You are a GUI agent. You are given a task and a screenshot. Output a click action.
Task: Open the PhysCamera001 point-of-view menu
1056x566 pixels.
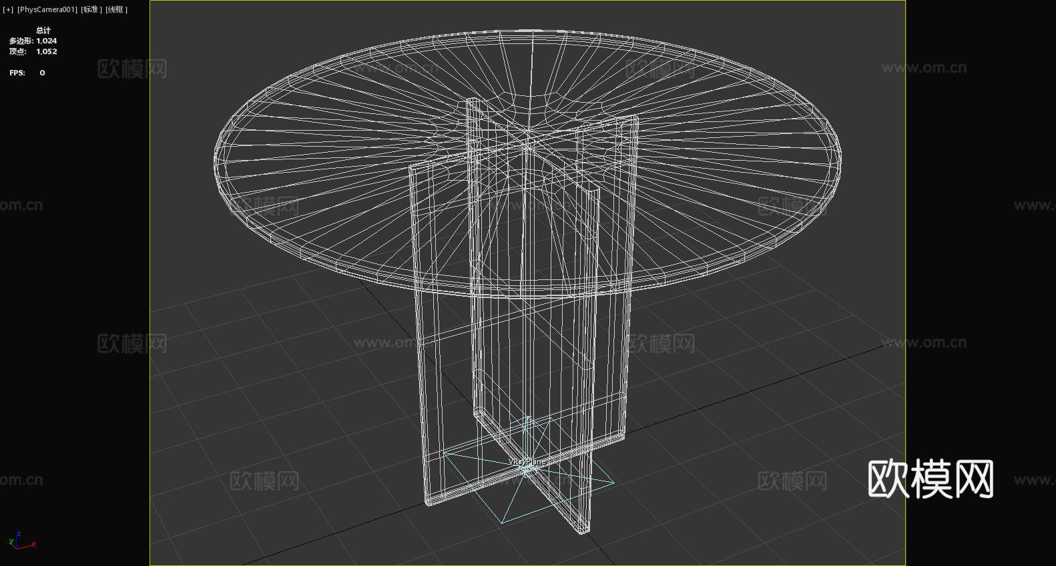tap(47, 9)
